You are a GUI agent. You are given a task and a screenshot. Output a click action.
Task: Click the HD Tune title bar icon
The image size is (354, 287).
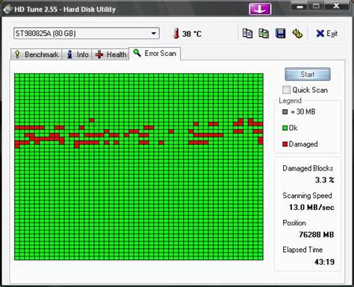click(x=7, y=9)
